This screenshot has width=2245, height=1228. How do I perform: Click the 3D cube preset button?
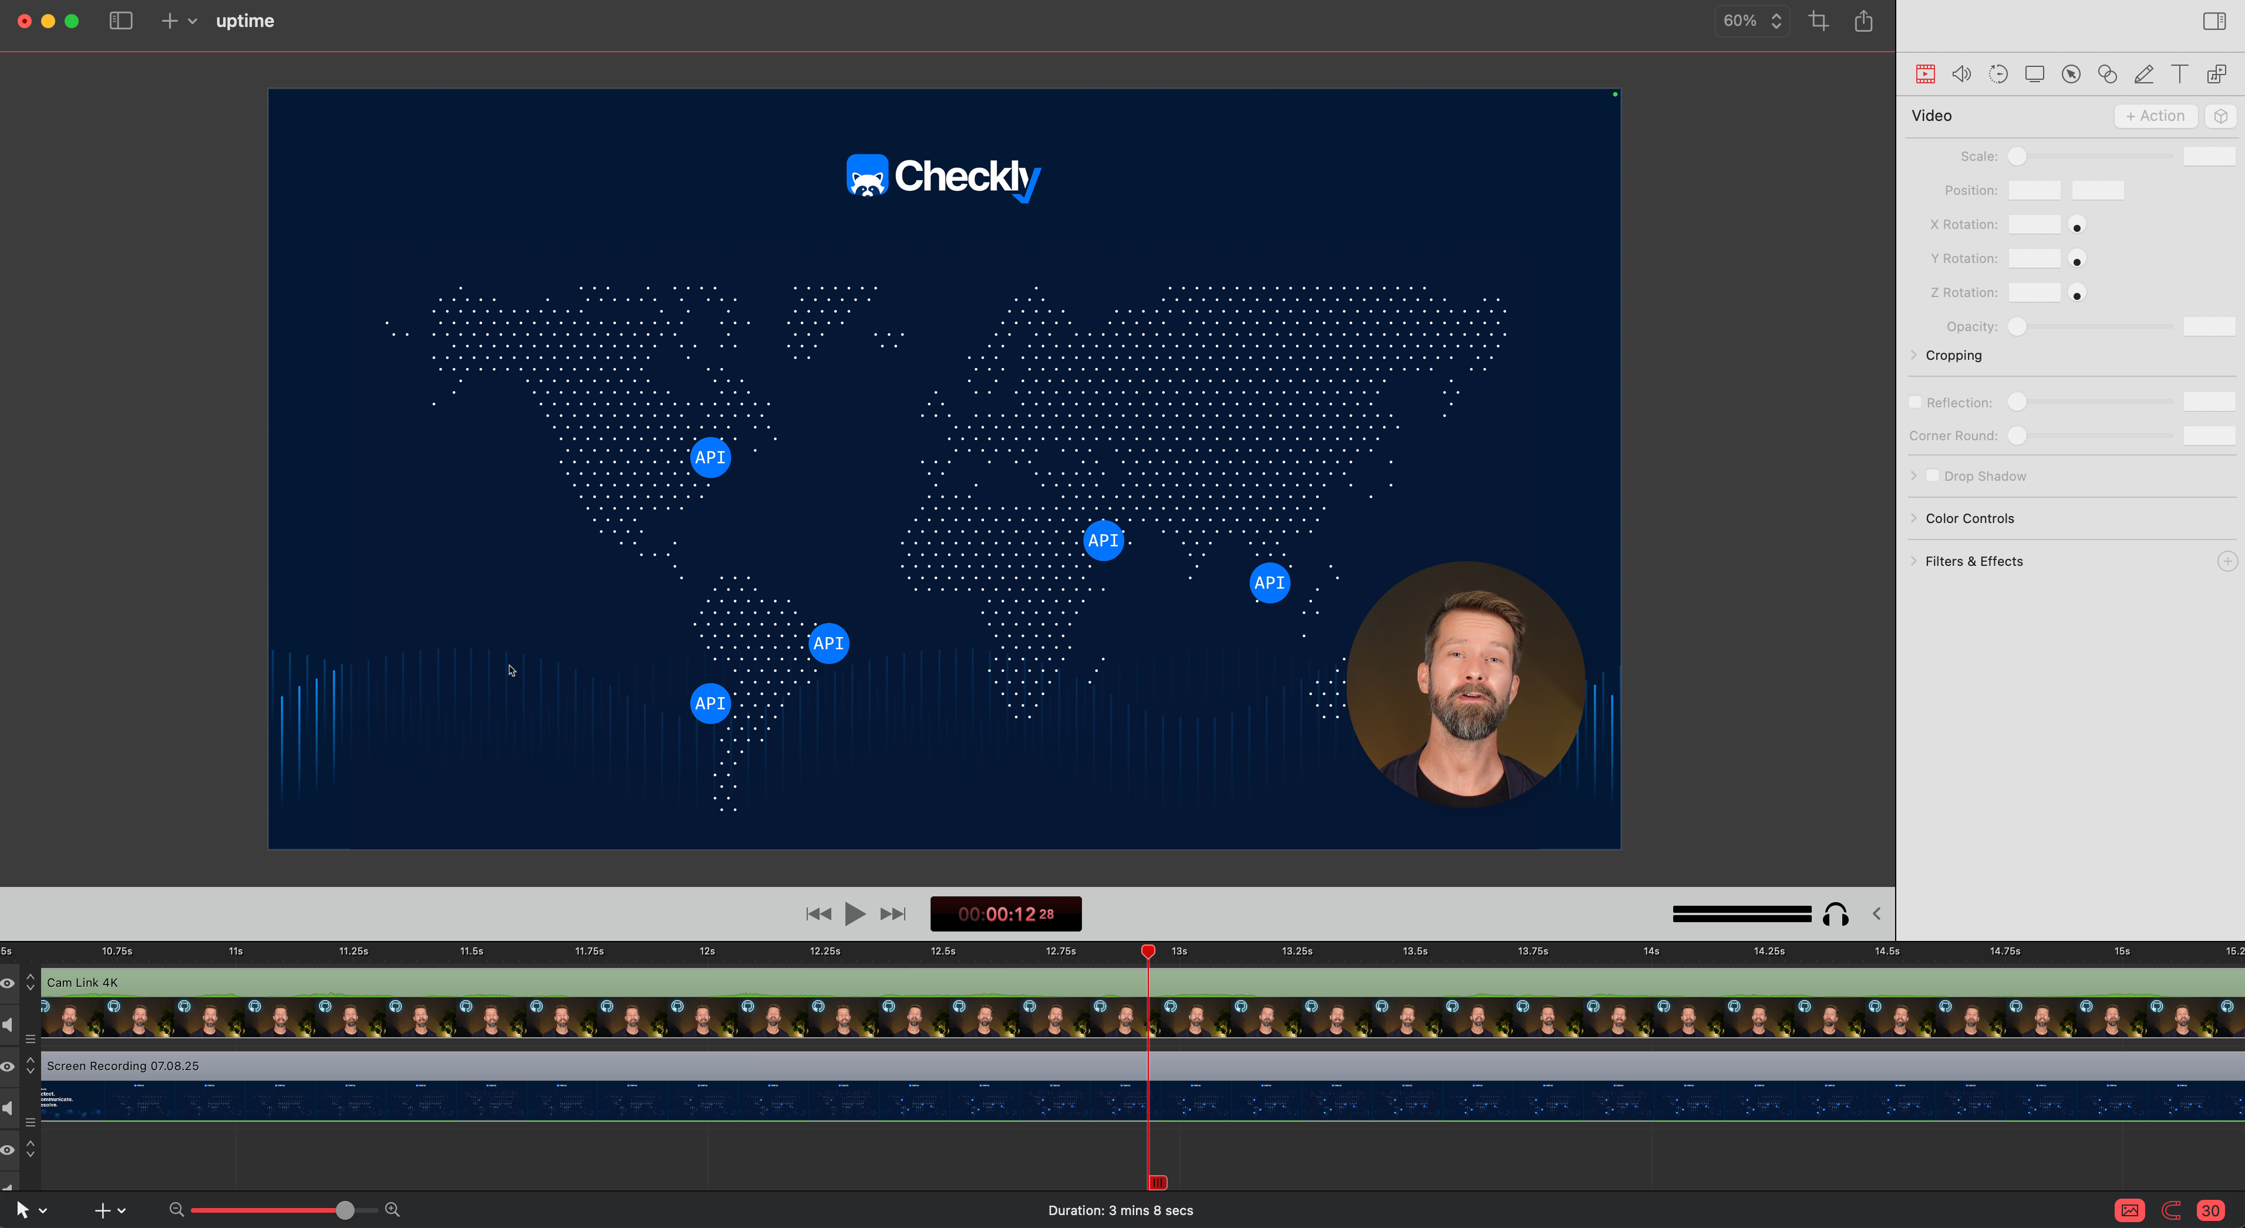click(2220, 116)
